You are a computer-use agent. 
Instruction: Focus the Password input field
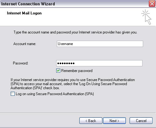coord(99,63)
